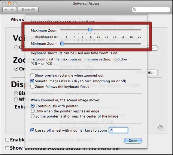Open help with the question mark button
This screenshot has width=173, height=155.
[161, 128]
